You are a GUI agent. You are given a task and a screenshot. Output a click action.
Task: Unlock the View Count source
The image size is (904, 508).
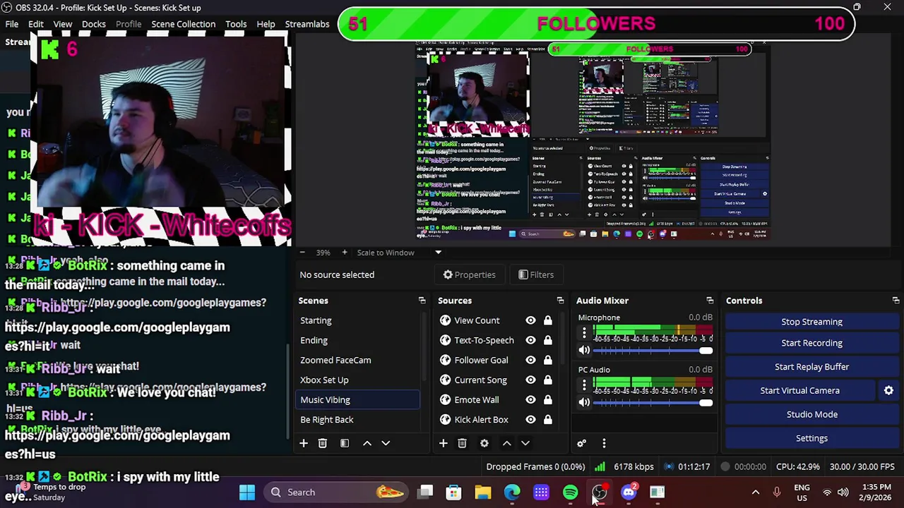click(547, 320)
